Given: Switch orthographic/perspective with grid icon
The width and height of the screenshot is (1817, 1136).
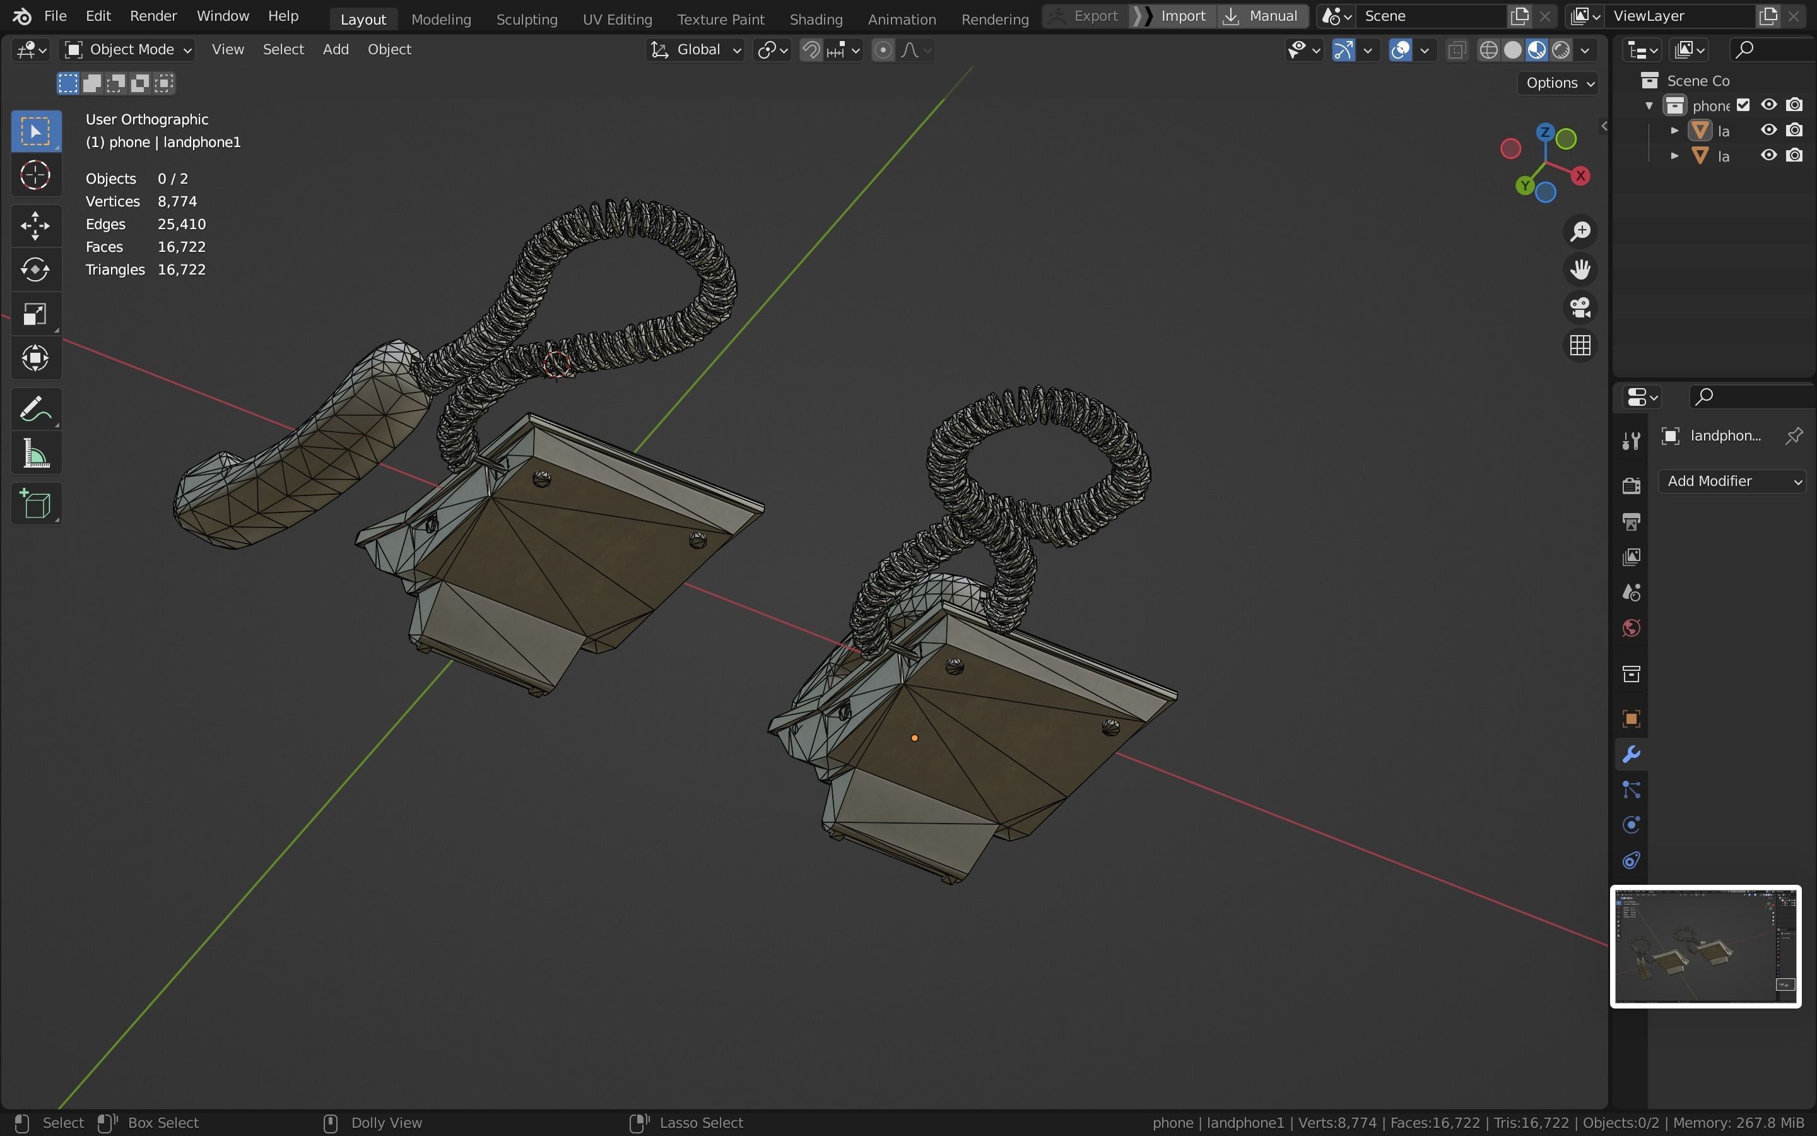Looking at the screenshot, I should coord(1580,346).
